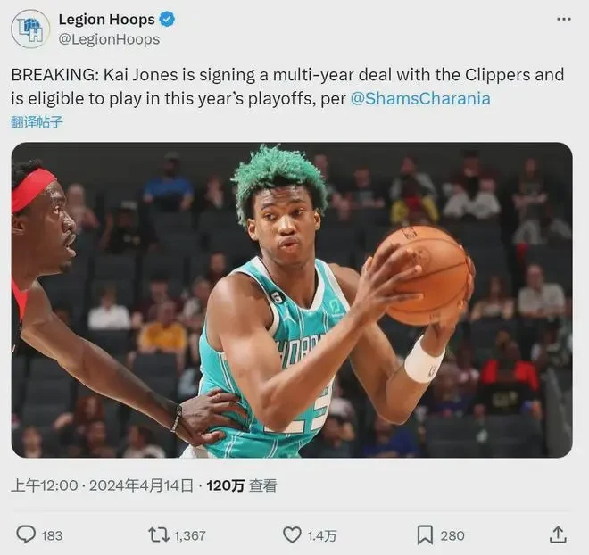Click the 翻译帖子 translate post link
This screenshot has width=589, height=555.
[x=37, y=122]
